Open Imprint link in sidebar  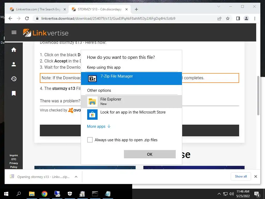pyautogui.click(x=14, y=155)
